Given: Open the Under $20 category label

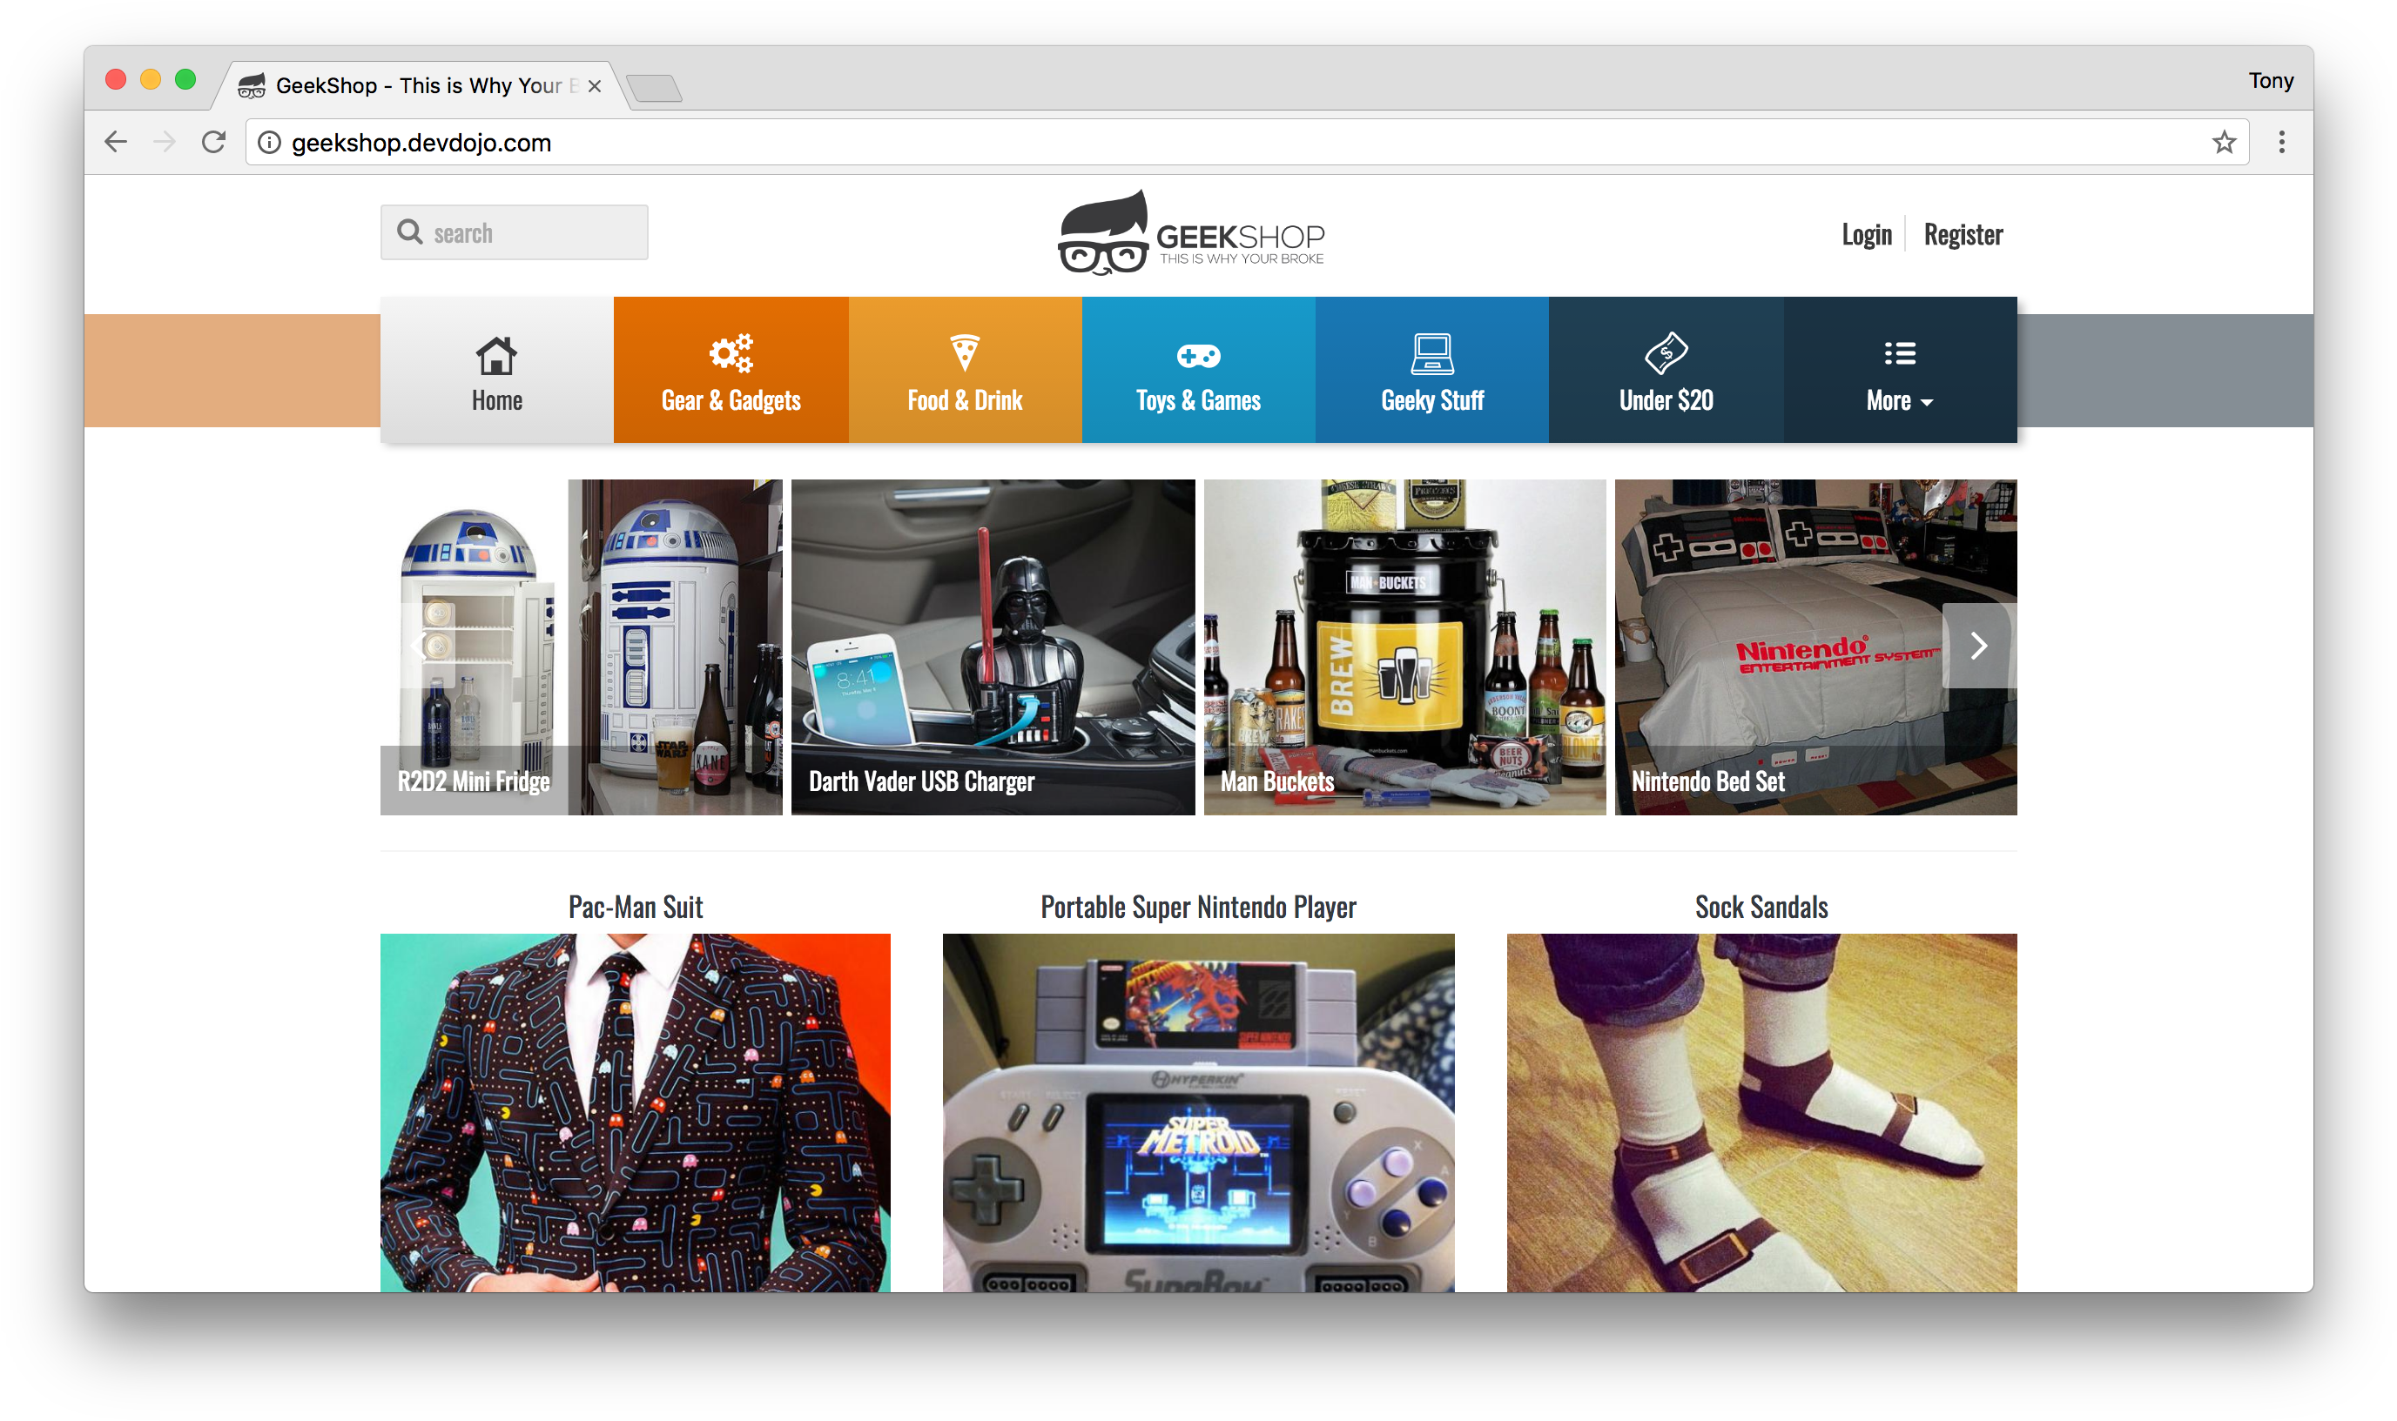Looking at the screenshot, I should coord(1666,400).
